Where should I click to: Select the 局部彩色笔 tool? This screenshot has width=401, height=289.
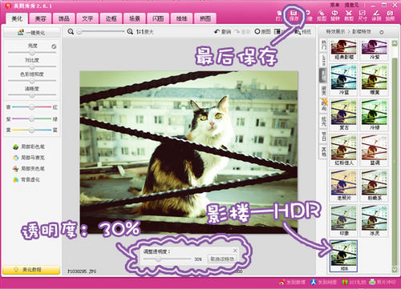point(29,147)
